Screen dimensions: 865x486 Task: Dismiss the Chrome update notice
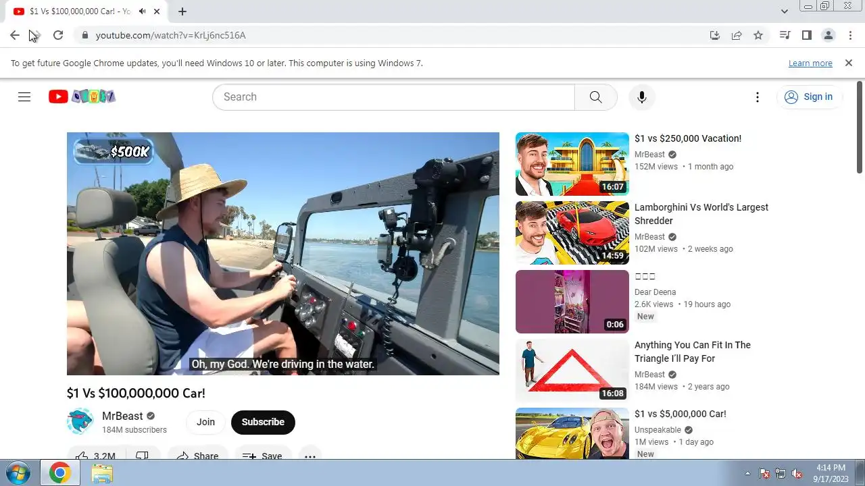point(849,63)
